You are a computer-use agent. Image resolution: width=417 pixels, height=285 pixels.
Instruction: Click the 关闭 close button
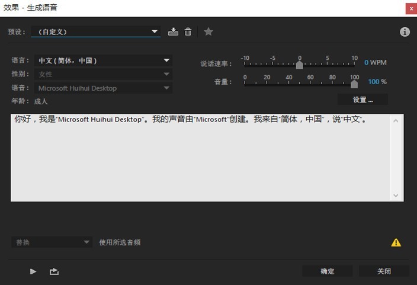click(x=384, y=271)
